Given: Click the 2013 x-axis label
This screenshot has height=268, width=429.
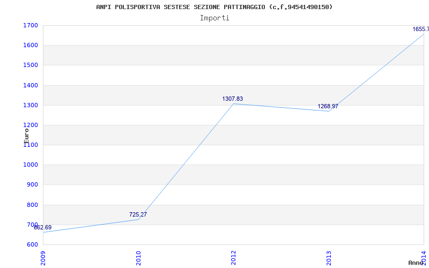Looking at the screenshot, I should [x=329, y=258].
